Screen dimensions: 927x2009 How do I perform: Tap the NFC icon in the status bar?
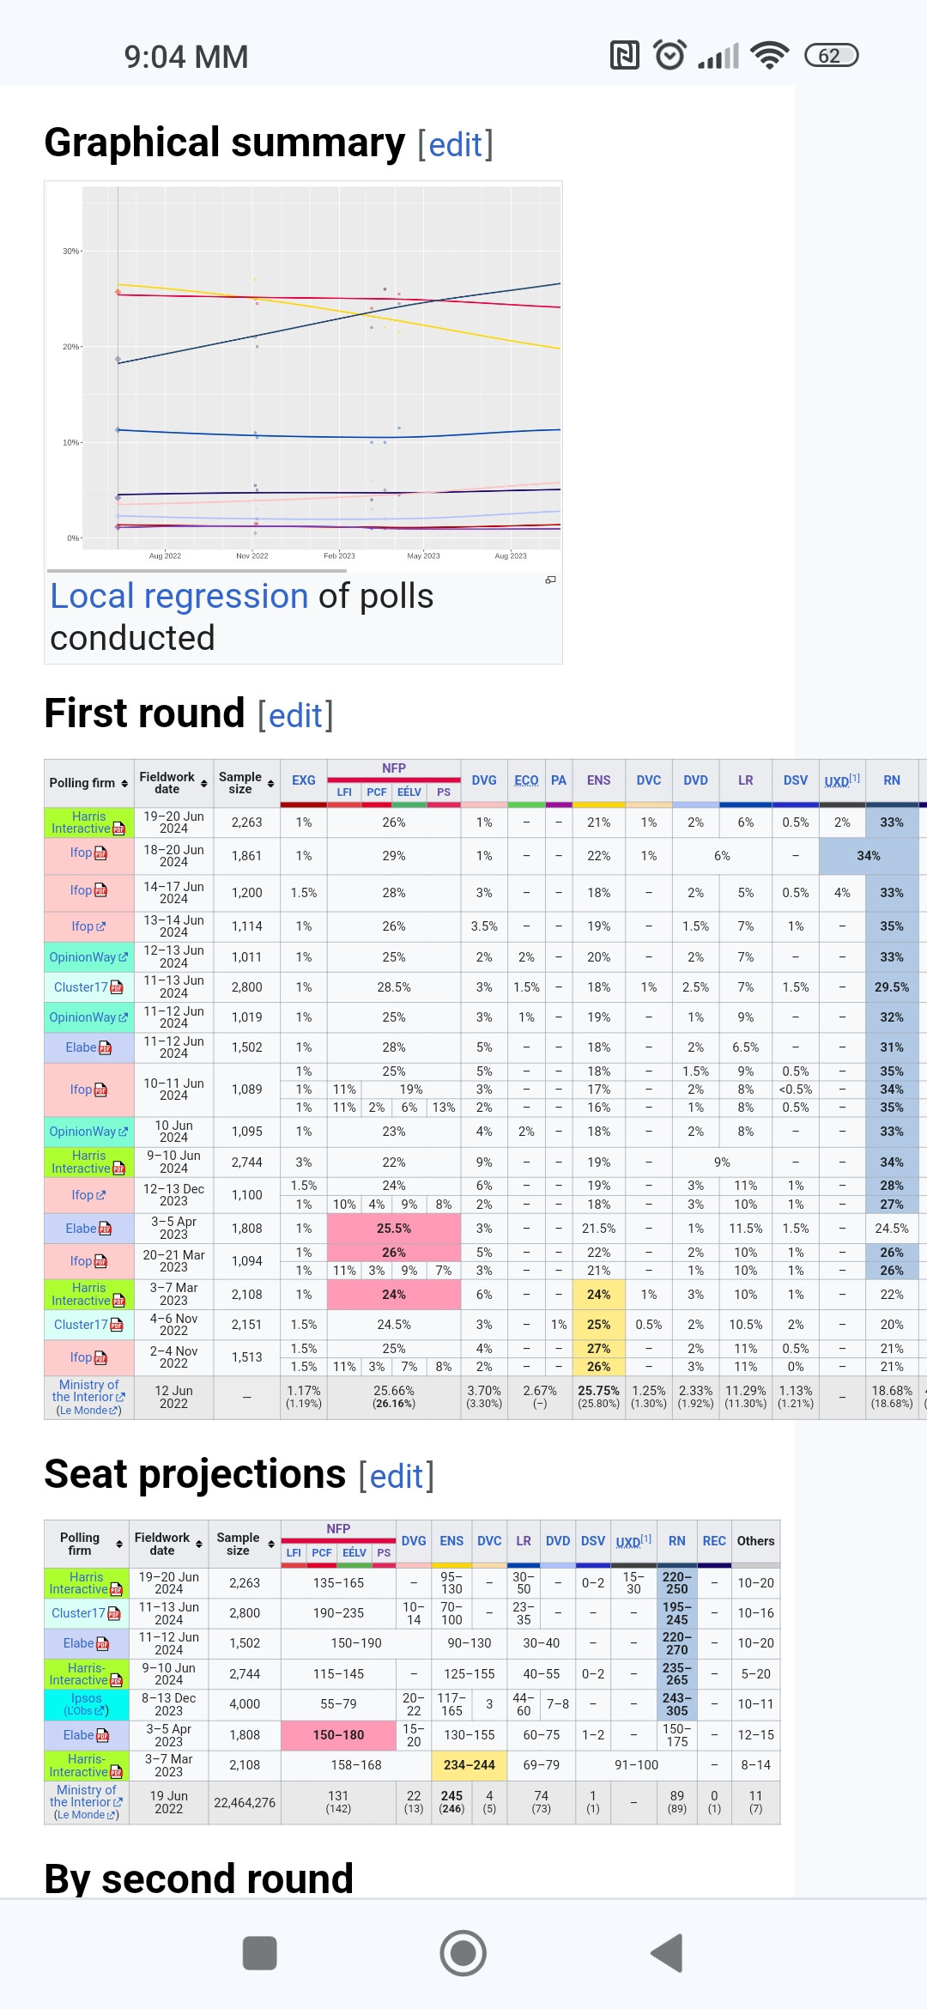coord(624,56)
